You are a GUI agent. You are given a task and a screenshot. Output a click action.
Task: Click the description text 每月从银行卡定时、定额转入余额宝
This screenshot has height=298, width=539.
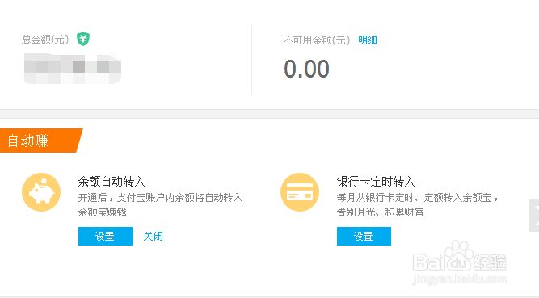pyautogui.click(x=415, y=198)
